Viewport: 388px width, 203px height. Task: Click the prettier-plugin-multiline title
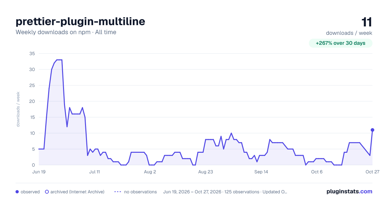click(x=81, y=22)
